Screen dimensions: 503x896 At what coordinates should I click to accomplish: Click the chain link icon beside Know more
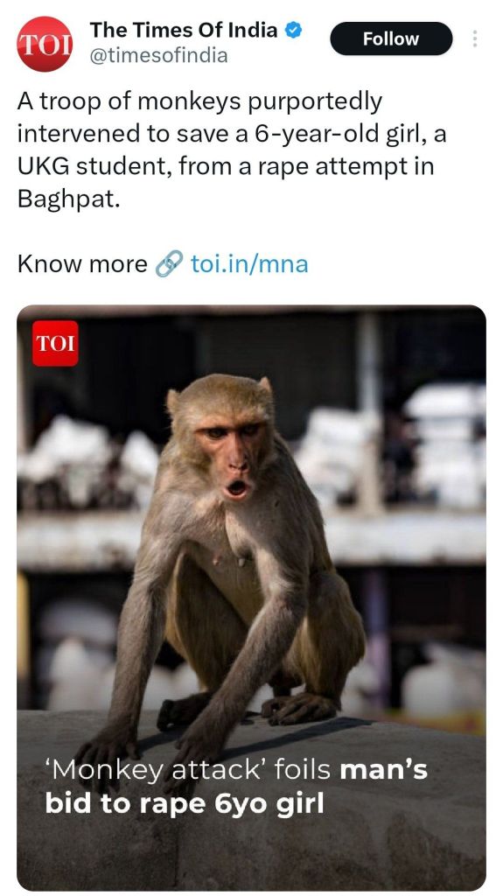click(x=169, y=264)
